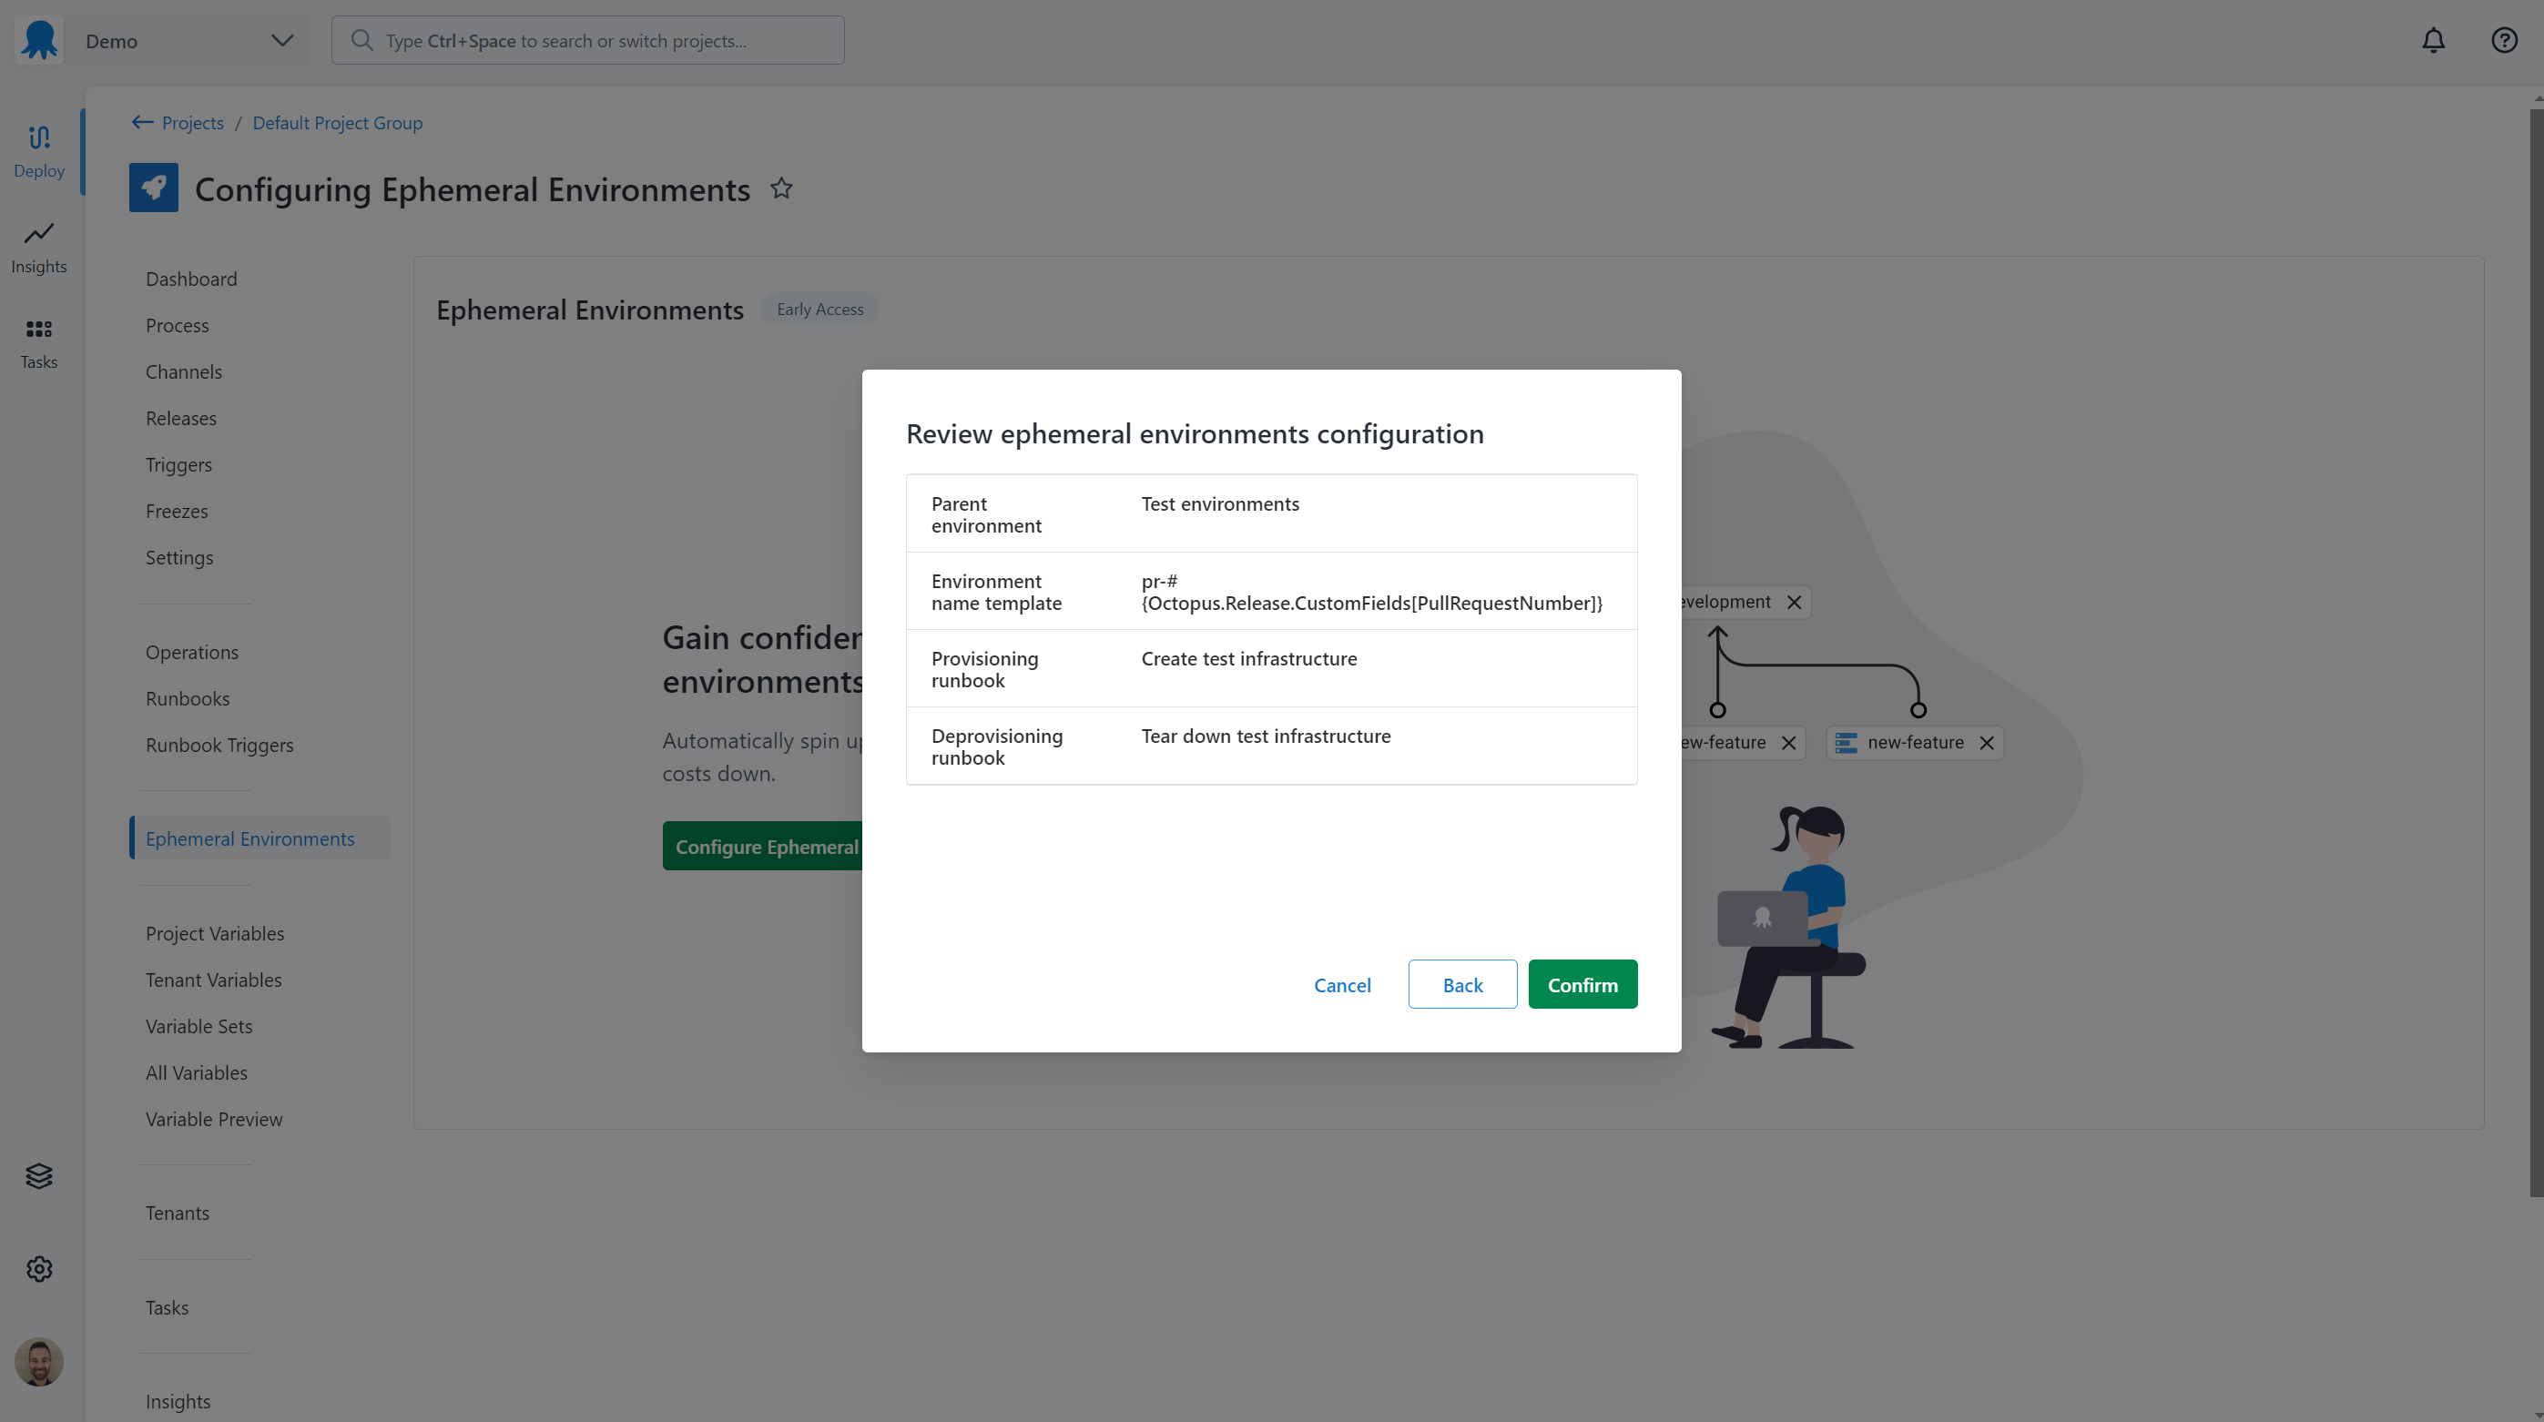
Task: Cancel the review dialog
Action: 1342,984
